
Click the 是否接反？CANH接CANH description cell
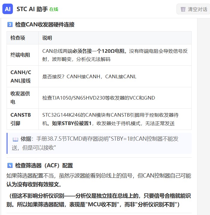[x=115, y=76]
